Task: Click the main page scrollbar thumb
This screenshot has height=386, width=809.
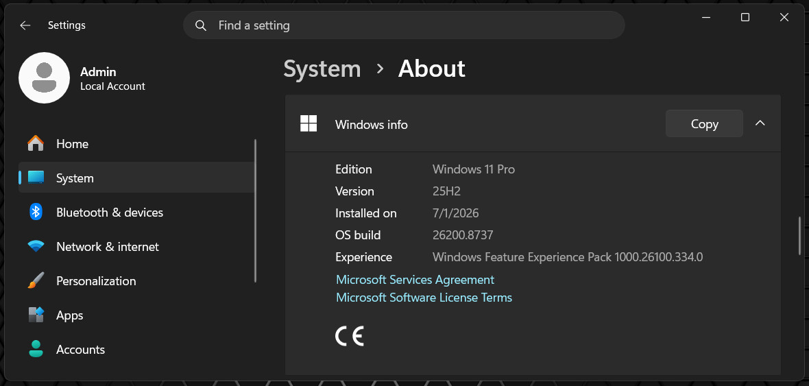Action: tap(800, 235)
